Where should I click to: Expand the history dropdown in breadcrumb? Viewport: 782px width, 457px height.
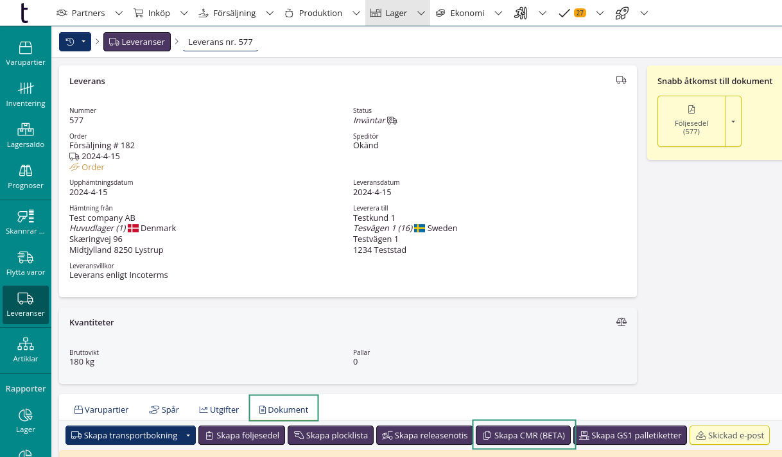pos(83,42)
